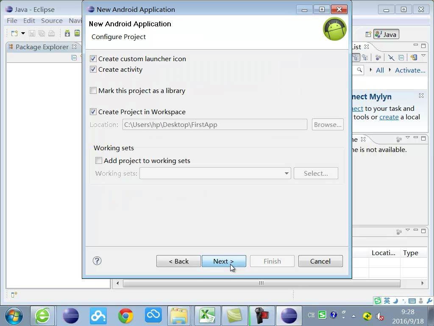Click the Focus on Workweek icon in Task List
The height and width of the screenshot is (326, 434).
(x=378, y=57)
